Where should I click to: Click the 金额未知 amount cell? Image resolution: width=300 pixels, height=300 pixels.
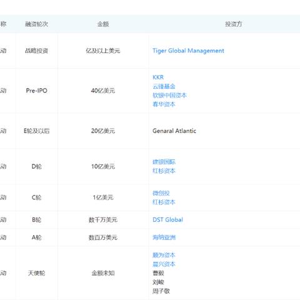click(103, 273)
